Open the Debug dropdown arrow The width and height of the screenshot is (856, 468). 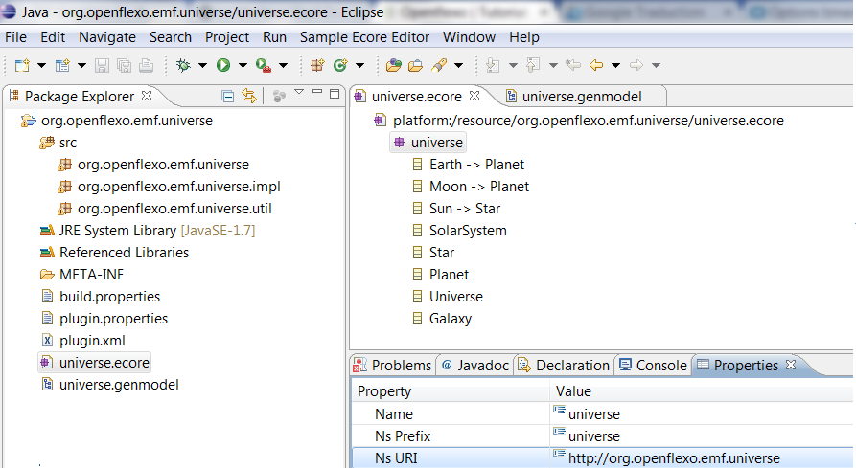(x=202, y=65)
